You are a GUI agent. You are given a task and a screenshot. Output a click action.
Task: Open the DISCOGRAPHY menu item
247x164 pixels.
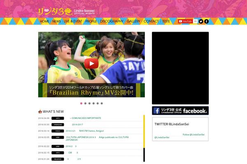pos(112,21)
